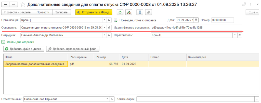261x103 pixels.
Task: Add document to favorites with star icon
Action: 23,5
